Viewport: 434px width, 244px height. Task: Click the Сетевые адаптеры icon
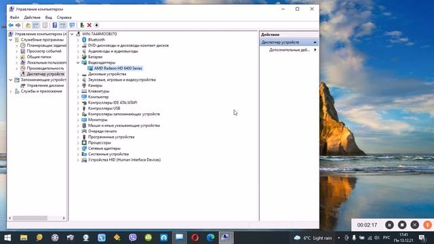click(x=84, y=148)
